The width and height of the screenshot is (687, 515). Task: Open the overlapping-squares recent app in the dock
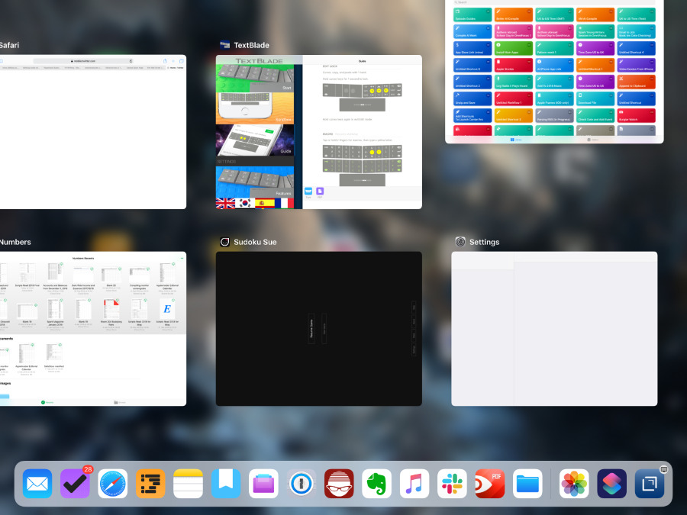tap(650, 484)
